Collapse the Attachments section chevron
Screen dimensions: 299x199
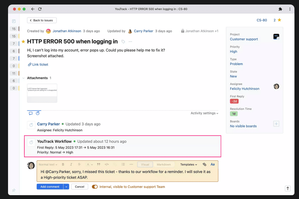[x=23, y=78]
